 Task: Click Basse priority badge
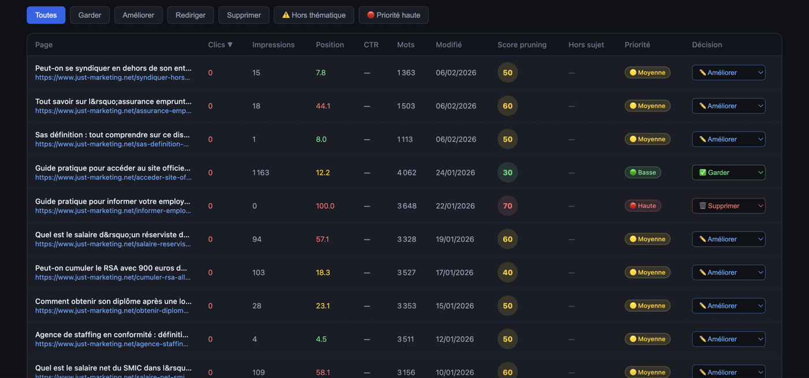[643, 173]
